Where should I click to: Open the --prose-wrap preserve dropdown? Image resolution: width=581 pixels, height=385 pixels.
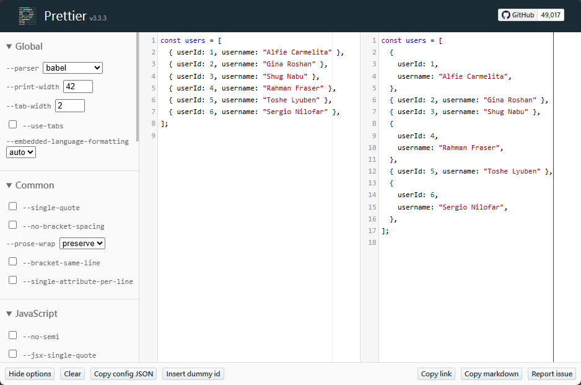(x=82, y=243)
